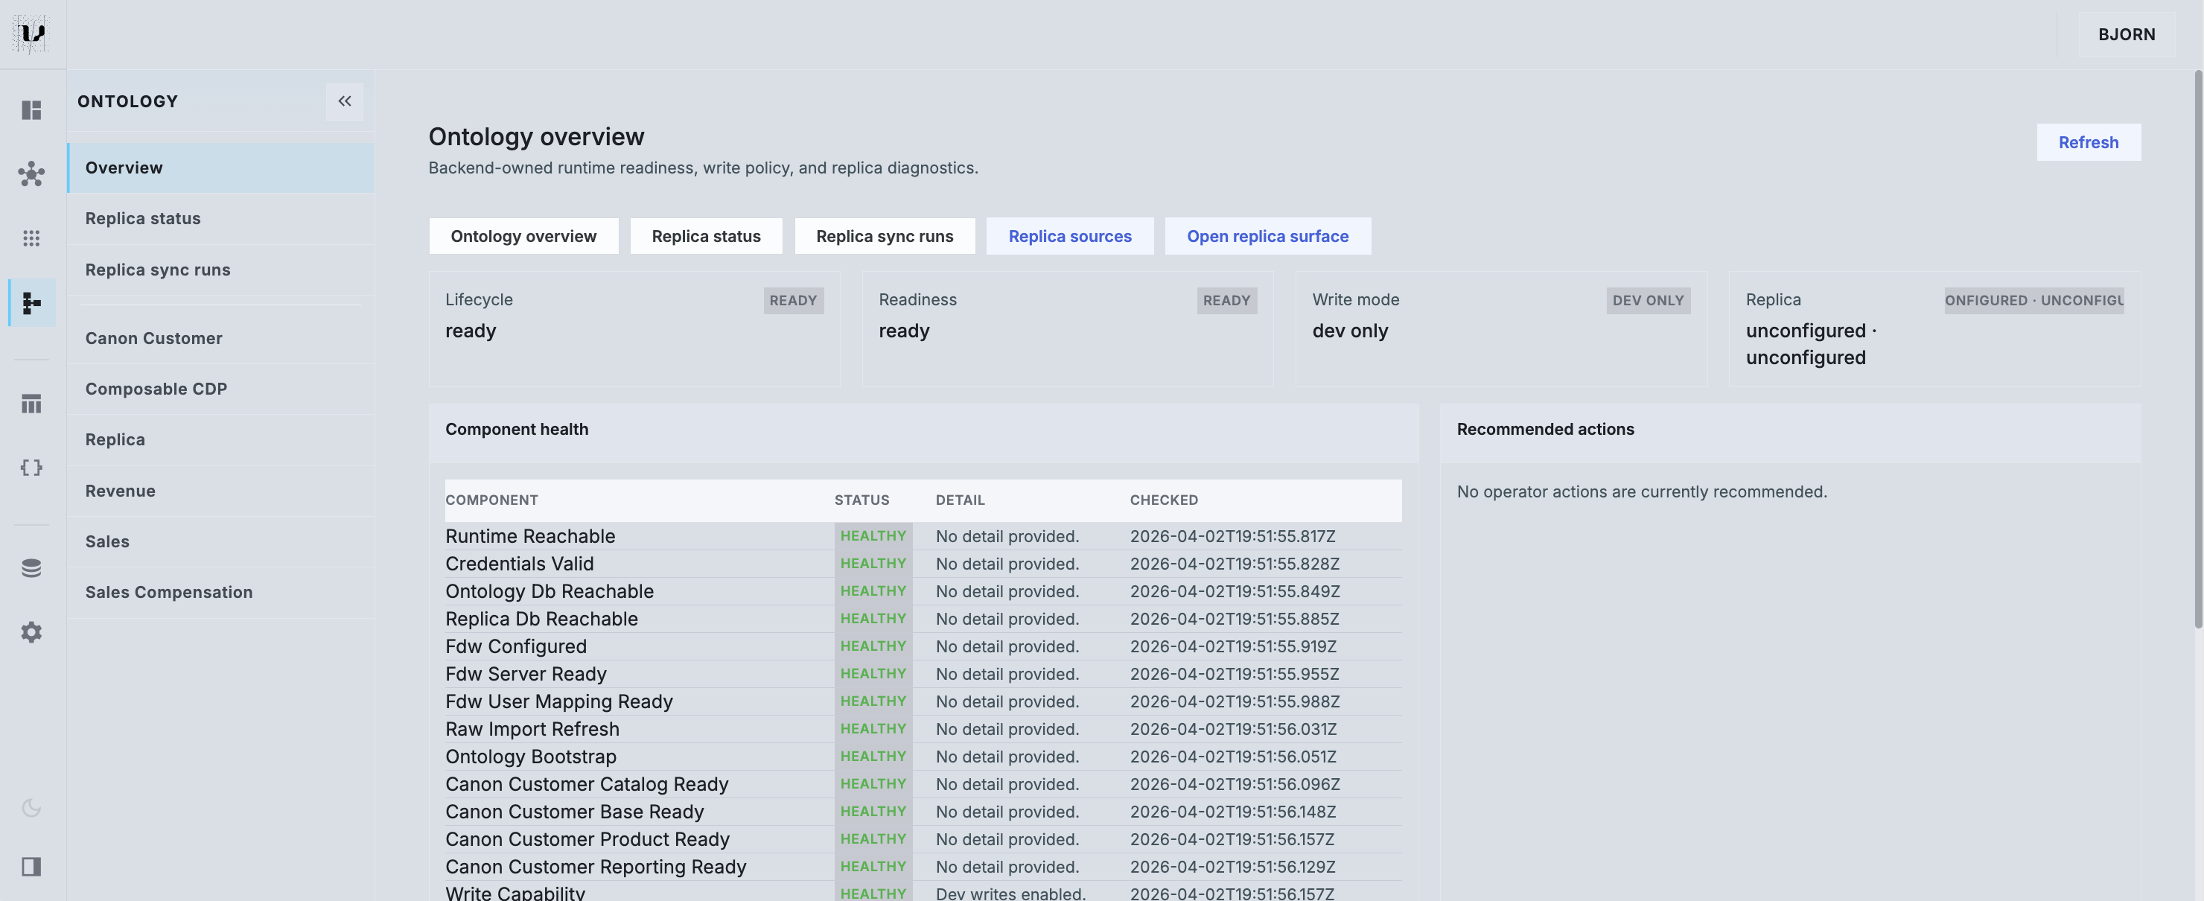Select the code braces sidebar icon
The image size is (2204, 901).
[32, 467]
